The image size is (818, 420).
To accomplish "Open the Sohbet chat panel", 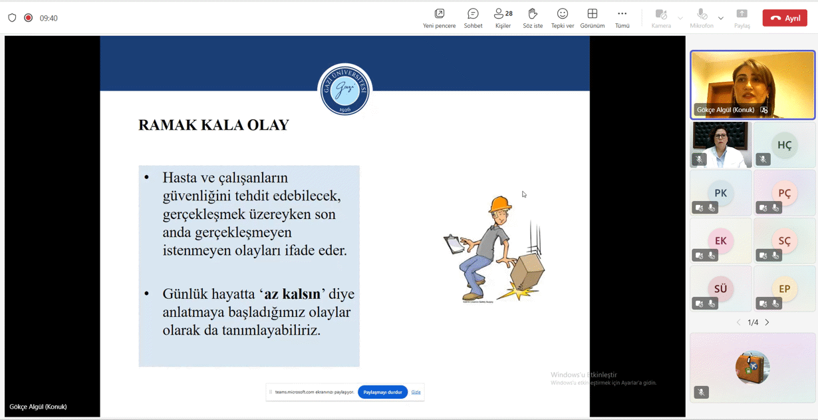I will point(473,18).
